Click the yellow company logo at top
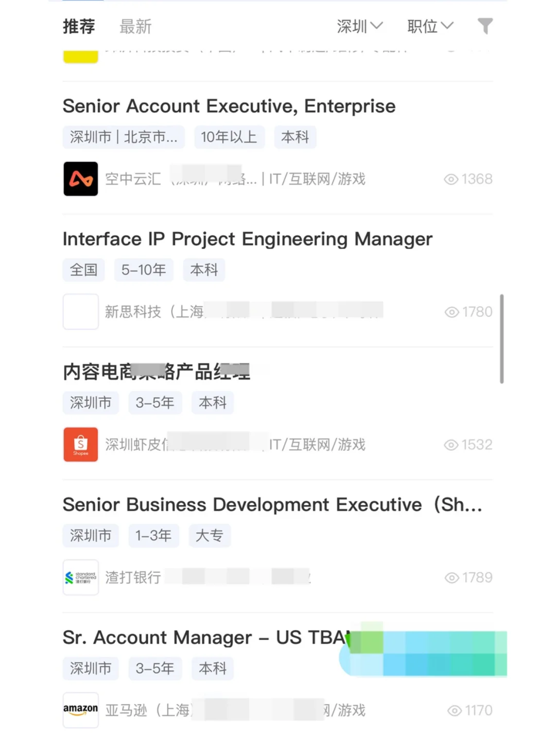556x741 pixels. [81, 57]
